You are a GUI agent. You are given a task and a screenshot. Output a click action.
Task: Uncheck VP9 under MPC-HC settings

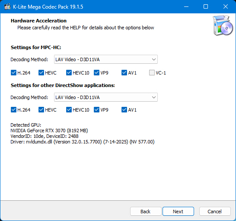[96, 73]
